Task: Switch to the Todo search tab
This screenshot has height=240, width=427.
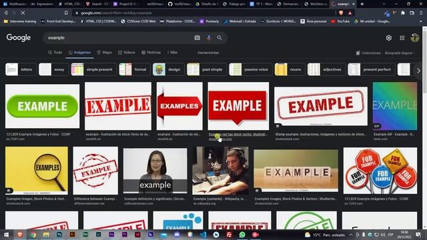Action: (x=55, y=53)
